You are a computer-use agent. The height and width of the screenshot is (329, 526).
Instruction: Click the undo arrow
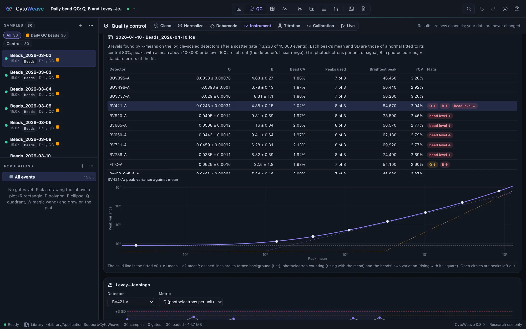481,9
